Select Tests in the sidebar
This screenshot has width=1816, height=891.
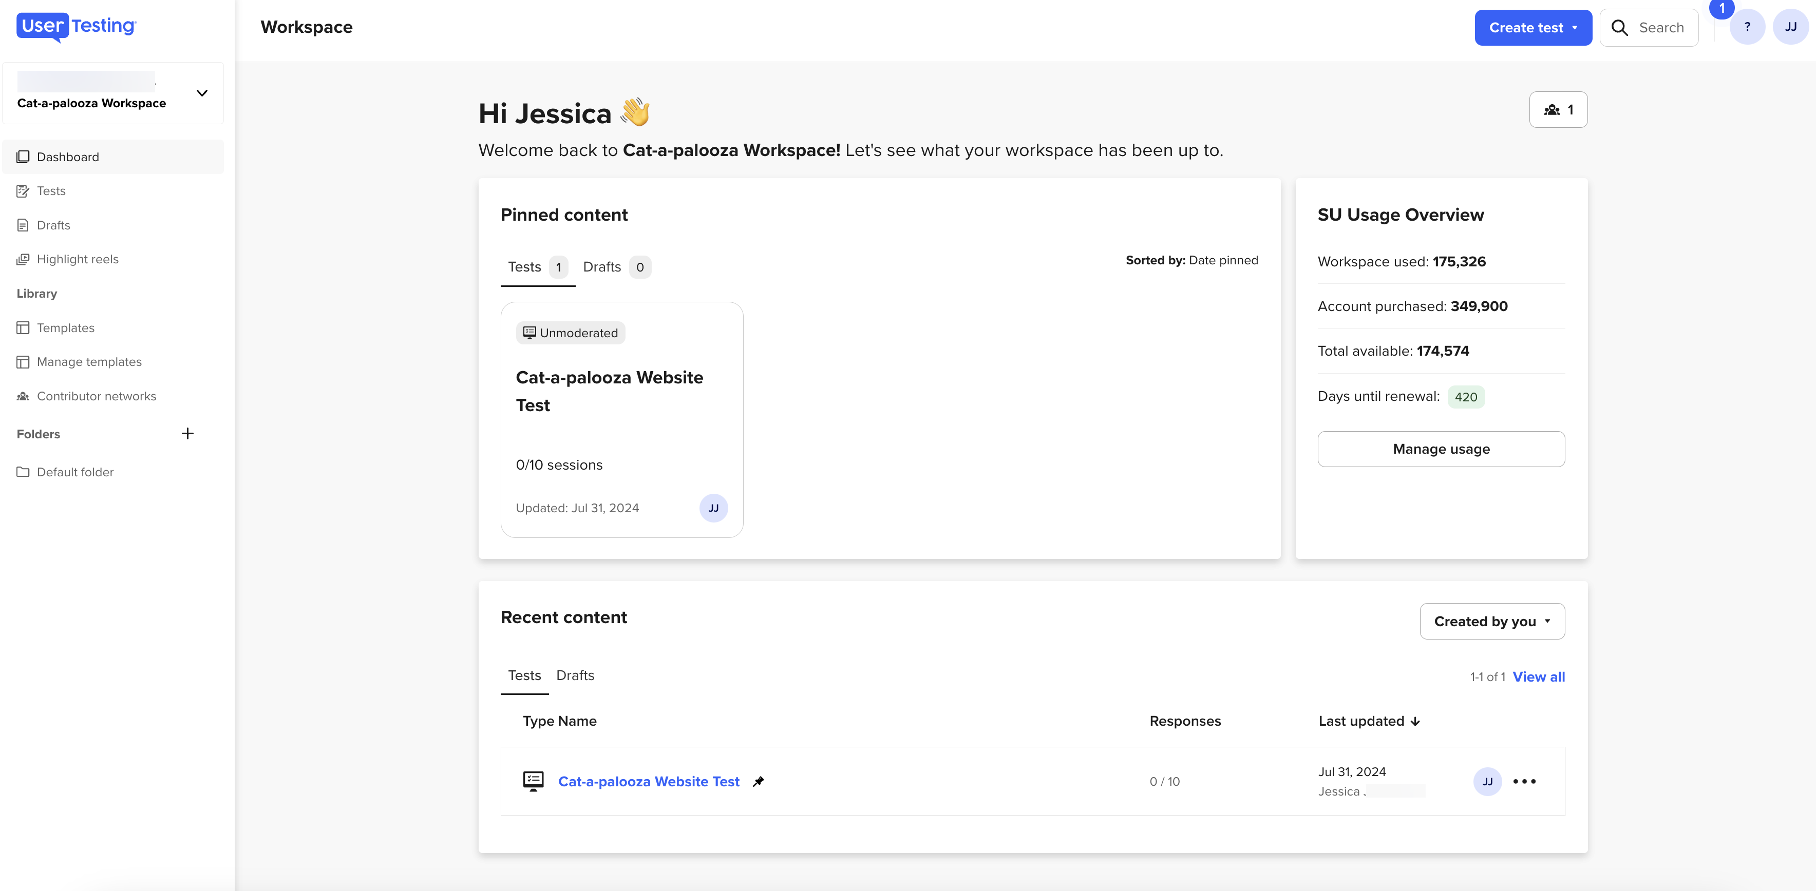[51, 190]
